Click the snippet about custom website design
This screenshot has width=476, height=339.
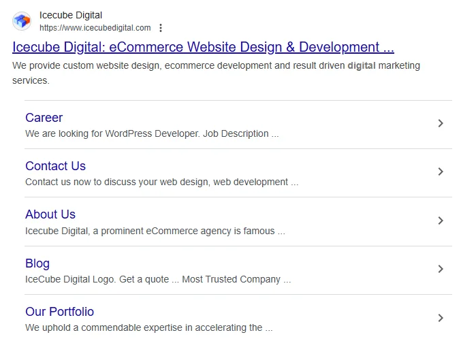[216, 73]
